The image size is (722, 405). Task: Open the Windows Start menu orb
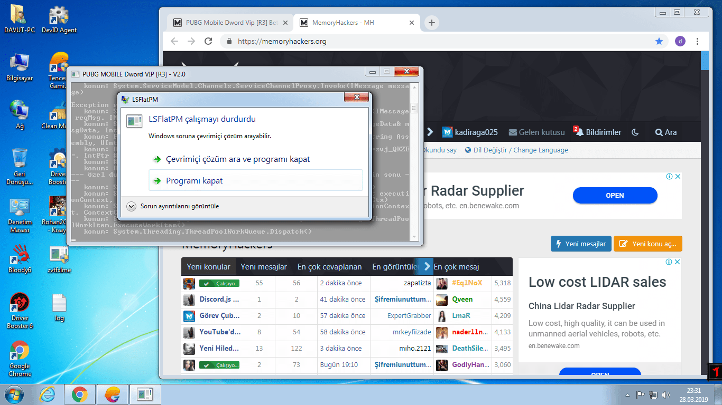[14, 394]
